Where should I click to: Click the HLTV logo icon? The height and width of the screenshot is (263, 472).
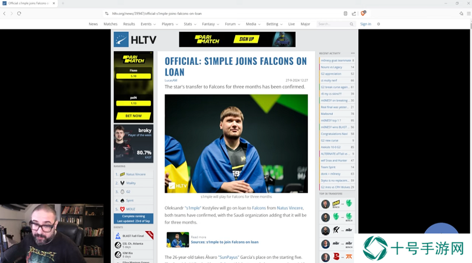121,40
